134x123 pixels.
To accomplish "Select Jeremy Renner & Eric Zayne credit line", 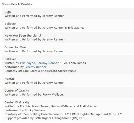I will pos(44,28).
